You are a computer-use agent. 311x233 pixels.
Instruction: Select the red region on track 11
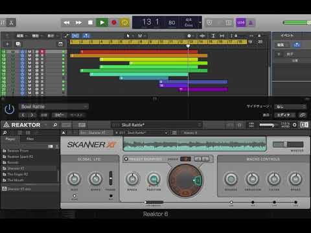point(139,52)
